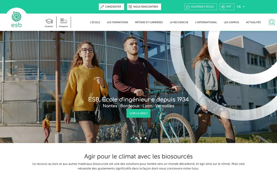Screen dimensions: 277x172
Task: Select the second carousel slide dot
Action: point(136,138)
